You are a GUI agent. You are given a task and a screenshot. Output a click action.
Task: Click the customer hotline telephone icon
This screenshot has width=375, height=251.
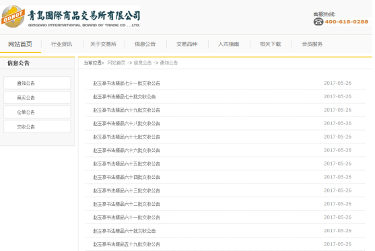[318, 22]
